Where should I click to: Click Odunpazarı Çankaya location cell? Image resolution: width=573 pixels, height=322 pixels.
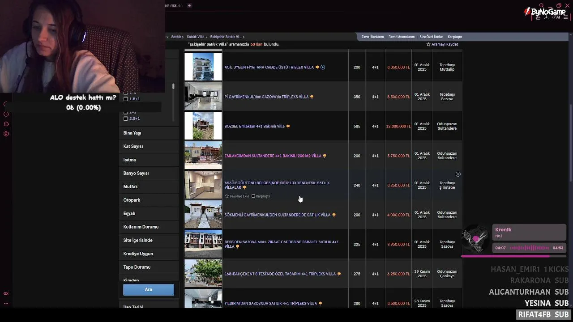(447, 274)
